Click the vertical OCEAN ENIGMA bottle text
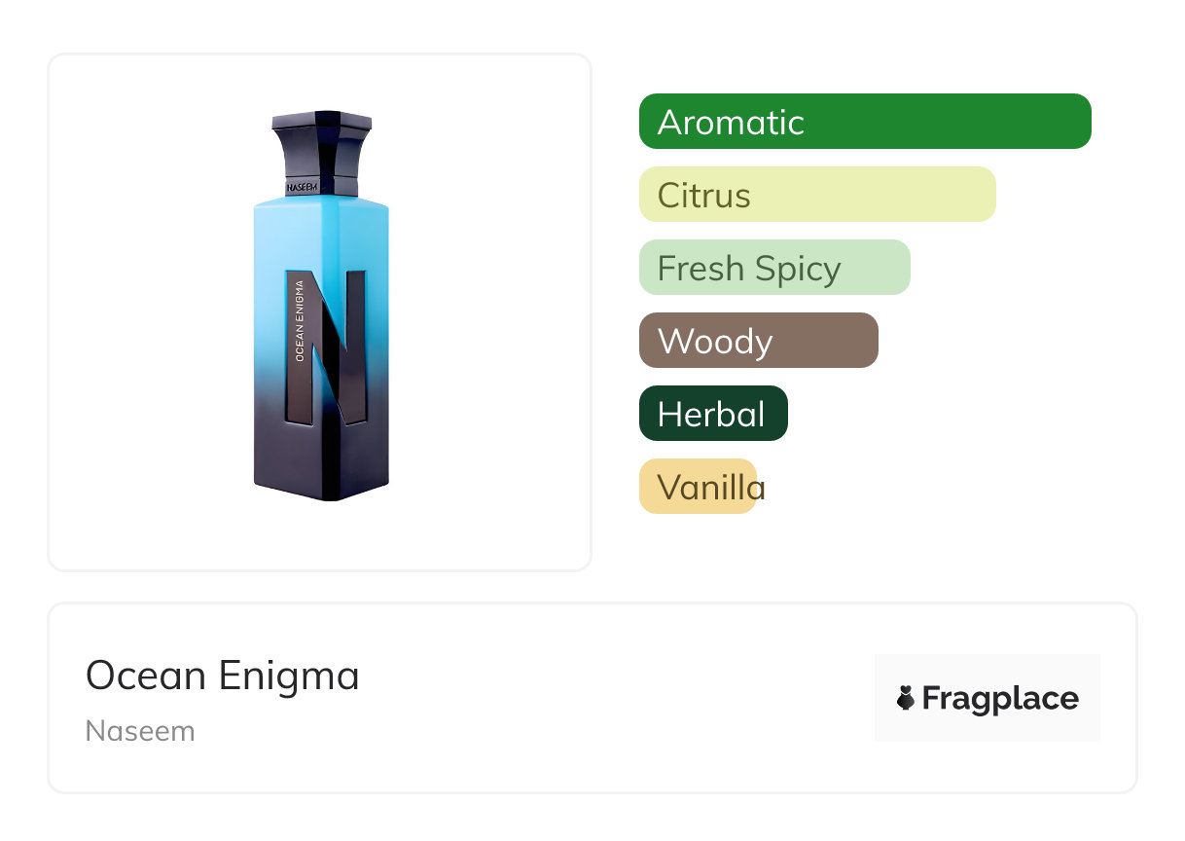This screenshot has width=1185, height=841. 300,321
